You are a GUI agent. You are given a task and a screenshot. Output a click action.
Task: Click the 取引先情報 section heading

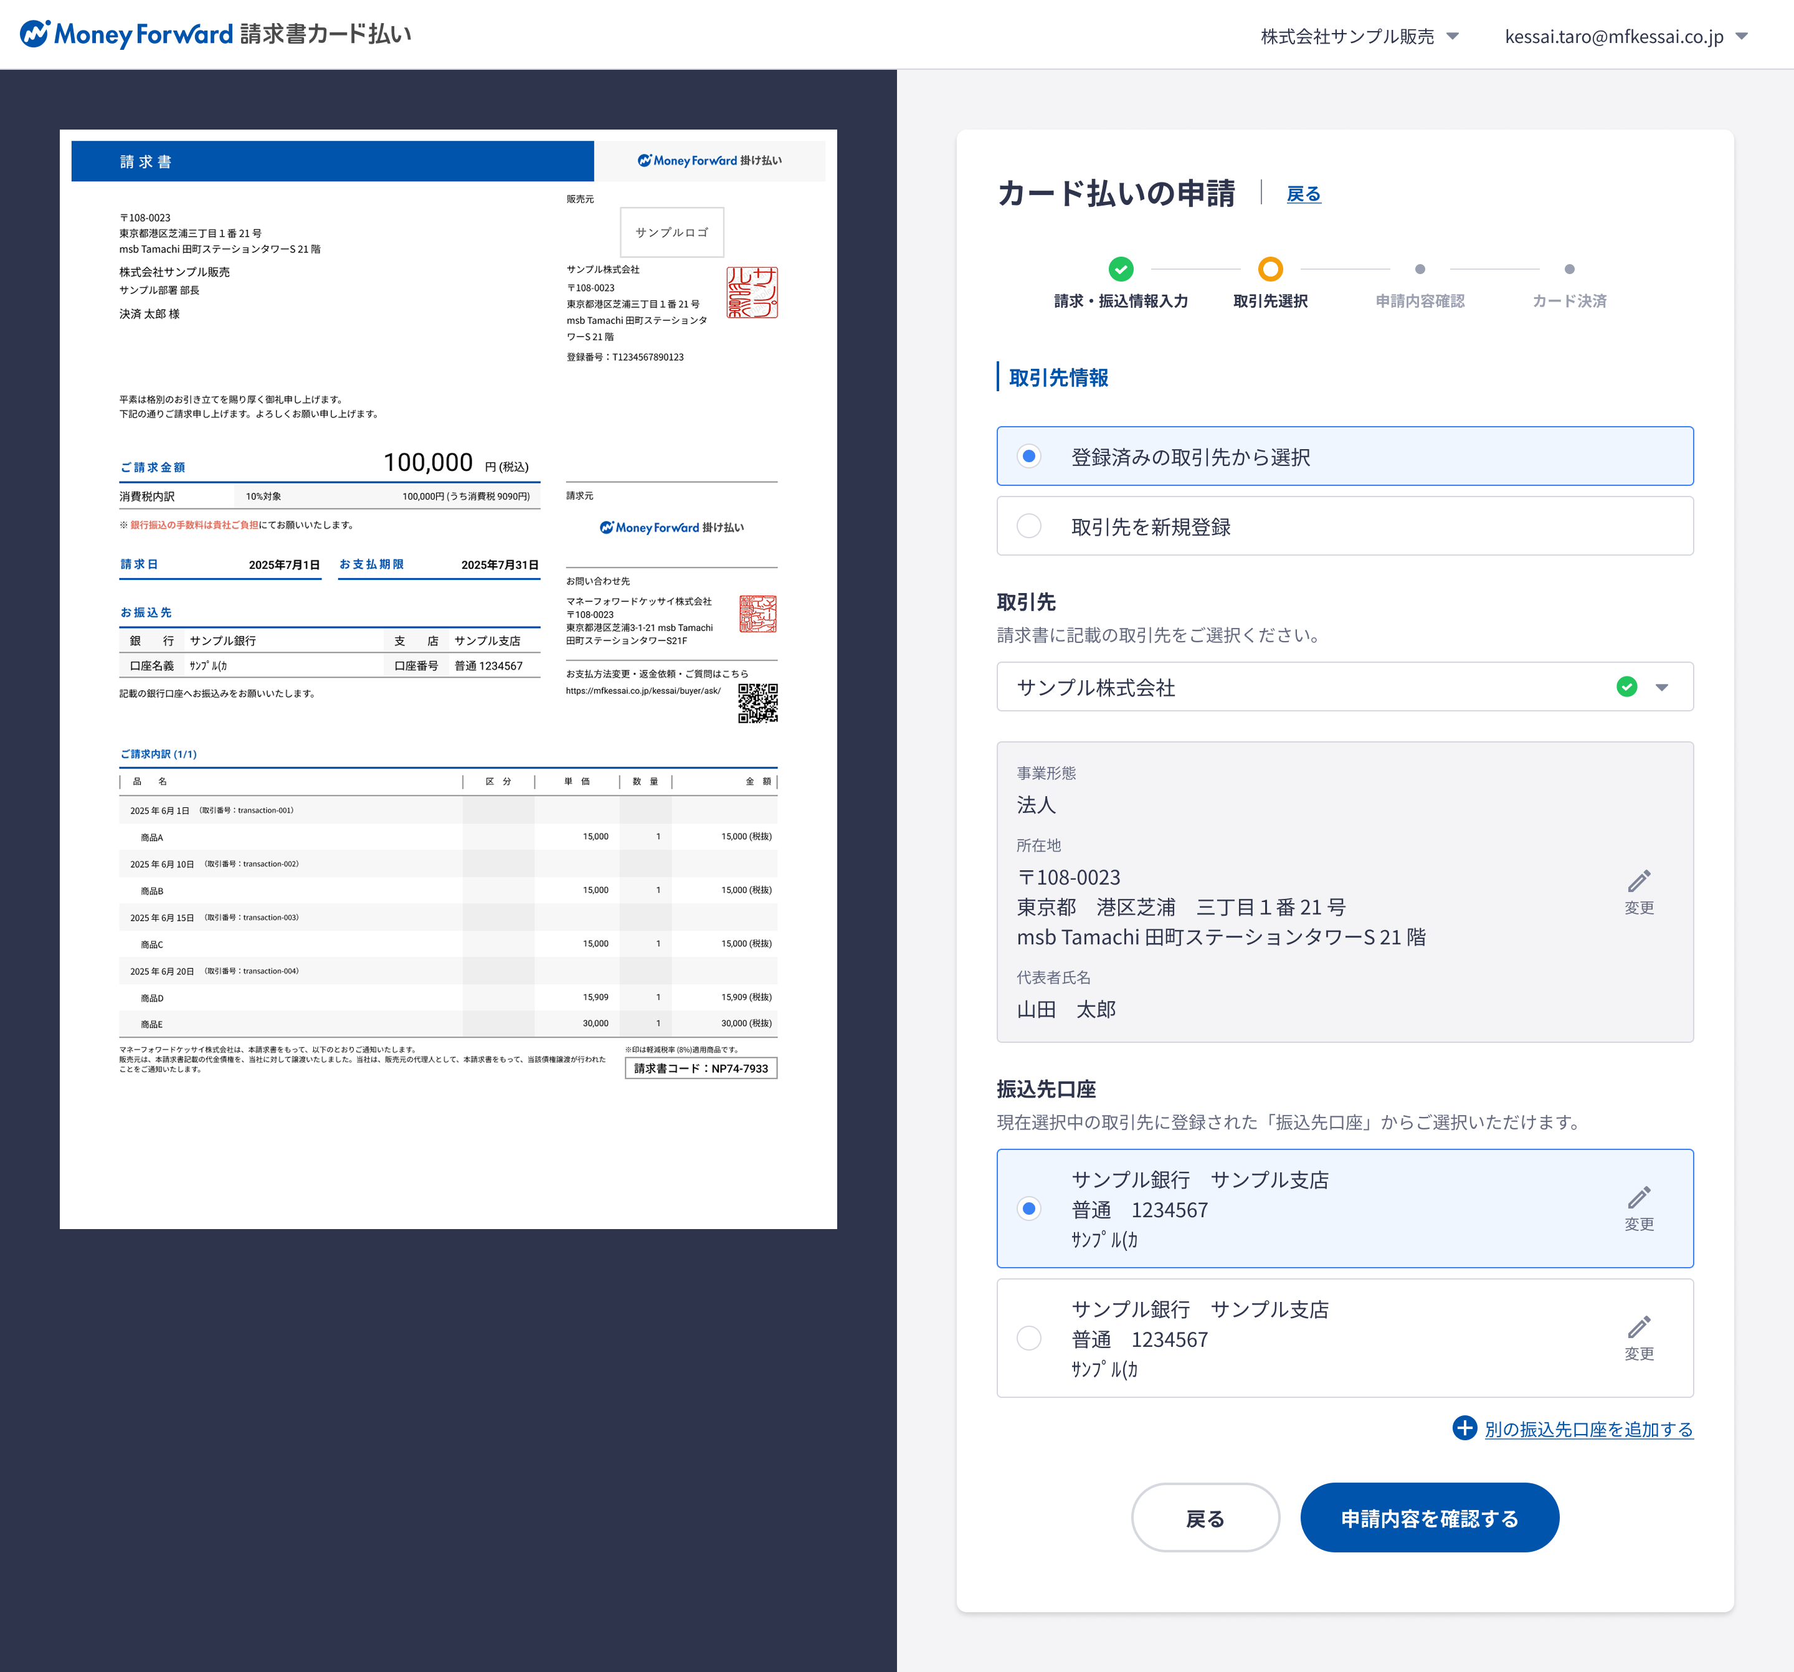1058,378
